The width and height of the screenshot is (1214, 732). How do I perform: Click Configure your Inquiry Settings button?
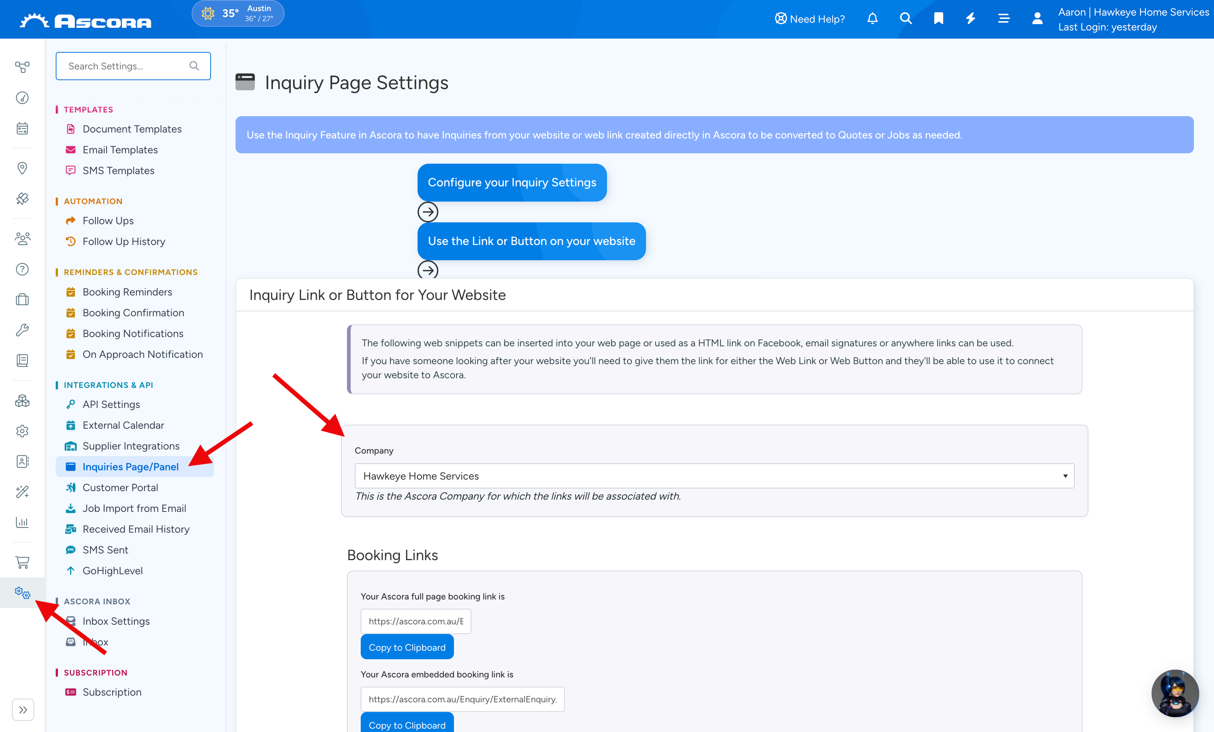(512, 182)
